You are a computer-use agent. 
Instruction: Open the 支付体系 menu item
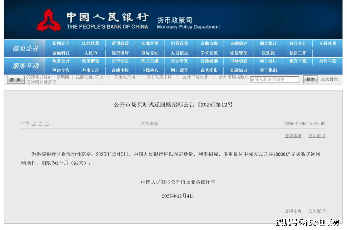pyautogui.click(x=327, y=43)
